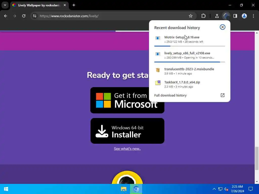Open the Extensions puzzle icon

pyautogui.click(x=204, y=16)
